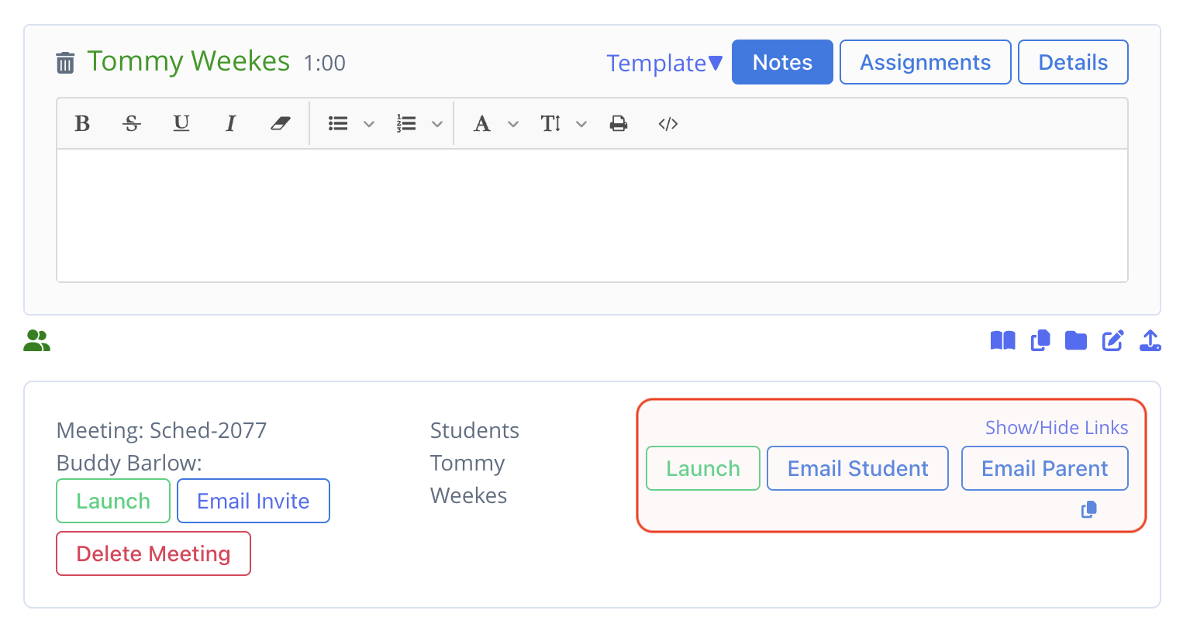The width and height of the screenshot is (1183, 631).
Task: Toggle underline formatting
Action: (181, 123)
